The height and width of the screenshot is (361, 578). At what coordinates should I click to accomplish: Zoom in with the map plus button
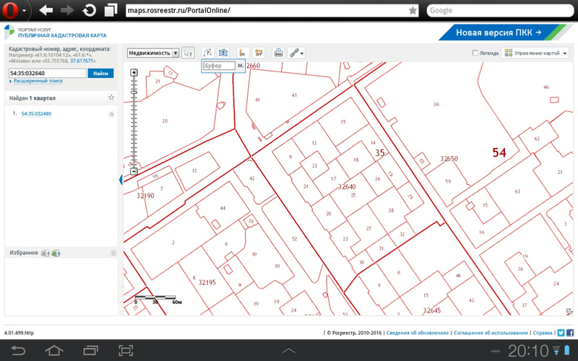click(x=134, y=73)
